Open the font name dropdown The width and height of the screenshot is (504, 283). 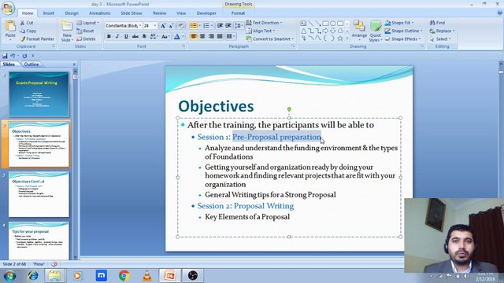pos(140,26)
